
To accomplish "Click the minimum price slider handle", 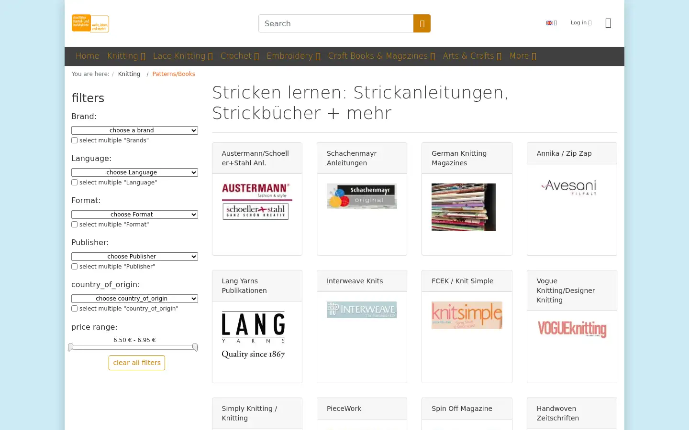I will point(71,347).
